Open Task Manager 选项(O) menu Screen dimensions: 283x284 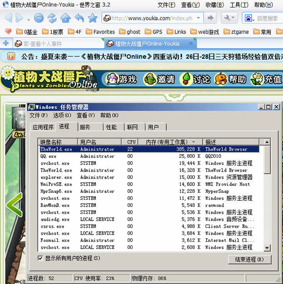(x=62, y=115)
